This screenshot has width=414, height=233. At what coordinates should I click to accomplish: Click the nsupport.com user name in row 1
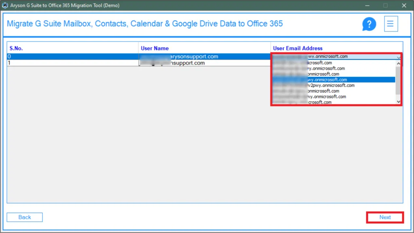pyautogui.click(x=204, y=63)
